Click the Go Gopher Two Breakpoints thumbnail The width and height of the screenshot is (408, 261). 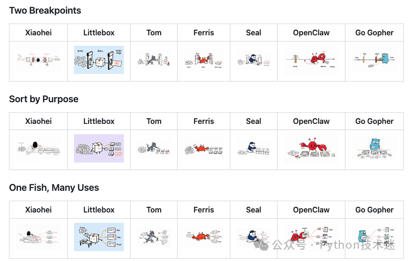pyautogui.click(x=374, y=60)
